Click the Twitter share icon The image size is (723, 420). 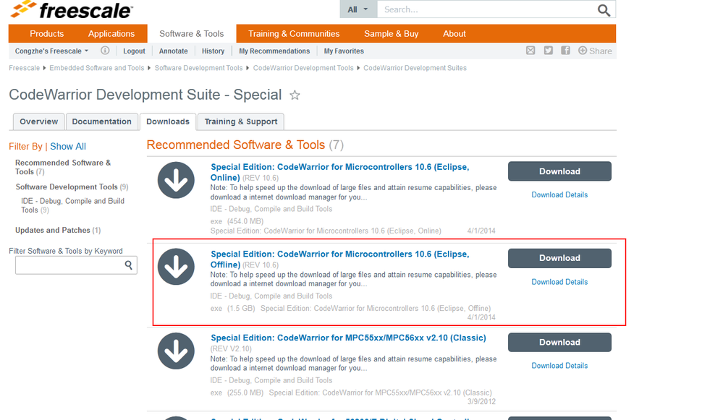[549, 51]
